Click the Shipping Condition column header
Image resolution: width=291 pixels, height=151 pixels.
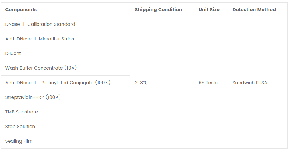[158, 10]
